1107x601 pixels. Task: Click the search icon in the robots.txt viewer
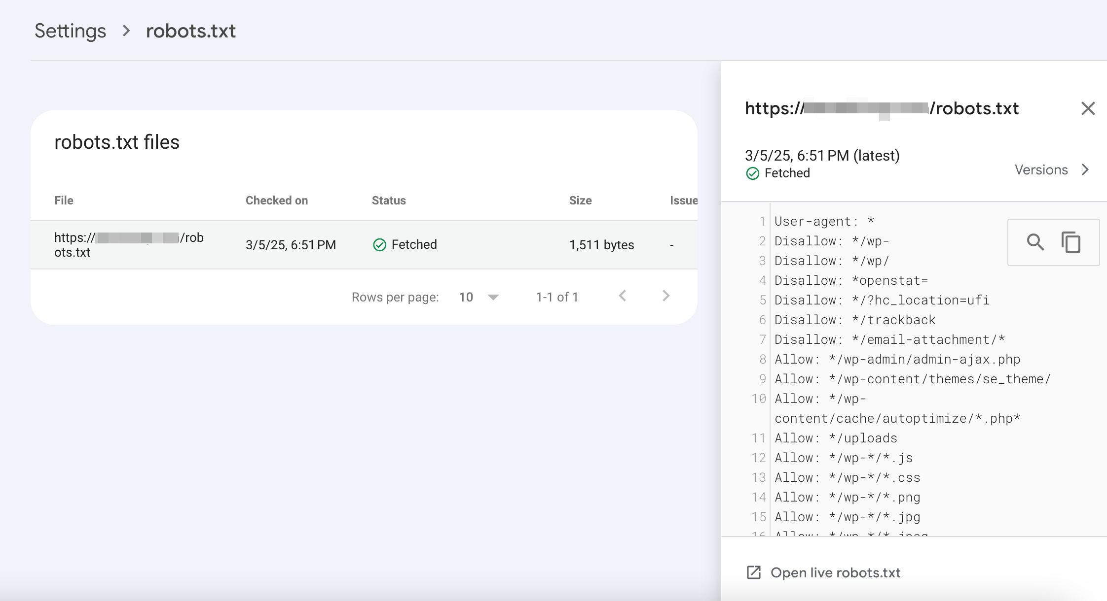coord(1035,242)
